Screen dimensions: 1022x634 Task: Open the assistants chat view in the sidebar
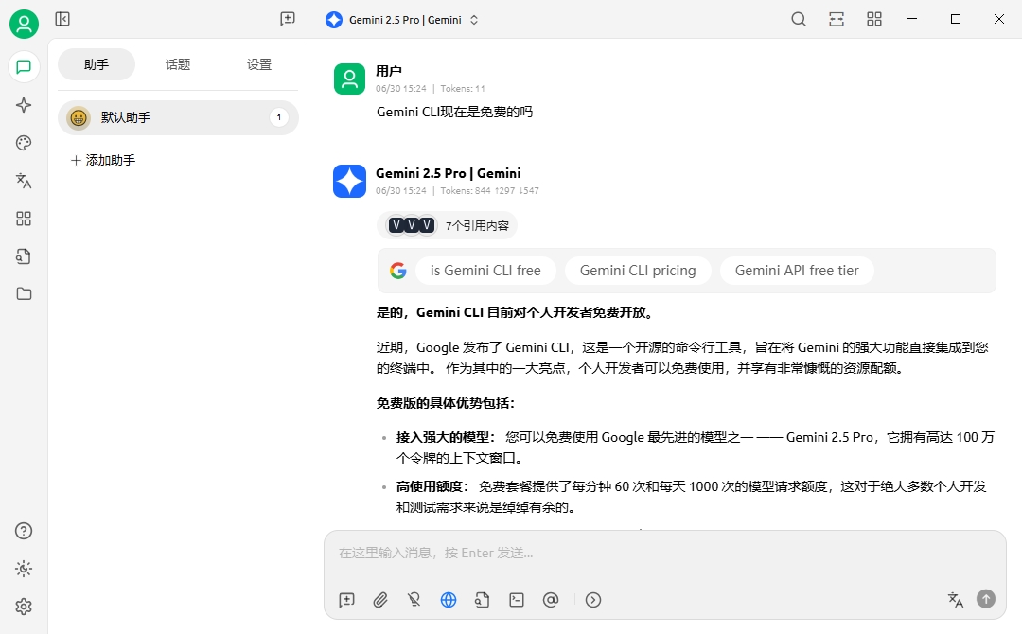point(24,67)
